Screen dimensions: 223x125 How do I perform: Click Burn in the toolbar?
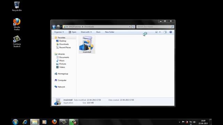click(98, 32)
